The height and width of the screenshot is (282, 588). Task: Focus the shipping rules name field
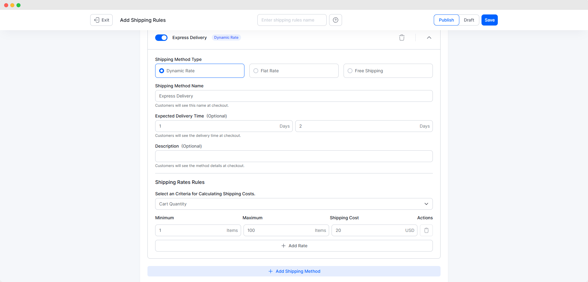[292, 20]
